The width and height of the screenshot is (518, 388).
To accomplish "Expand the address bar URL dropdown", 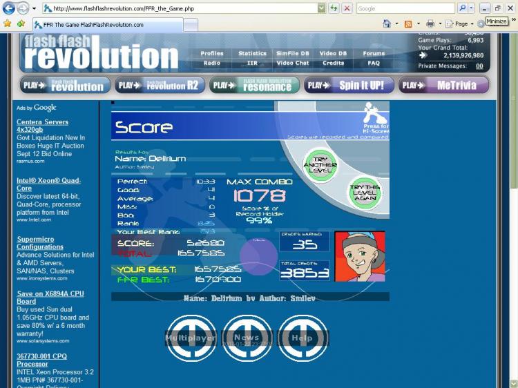I will coord(321,8).
